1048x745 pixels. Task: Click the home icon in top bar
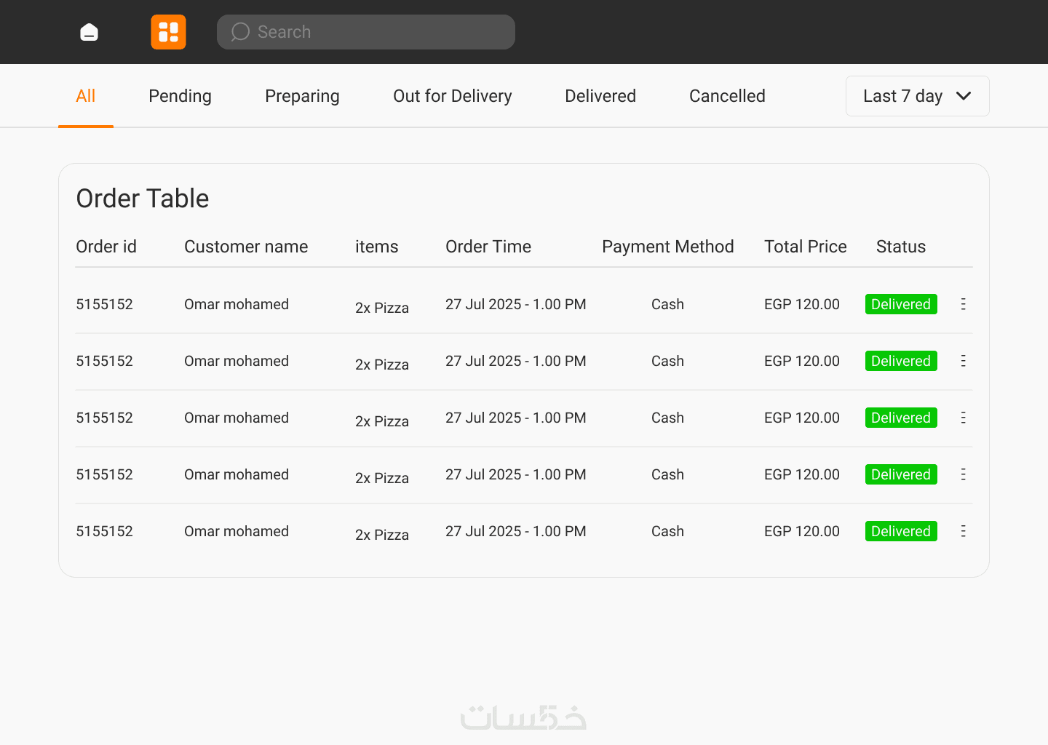pos(89,32)
